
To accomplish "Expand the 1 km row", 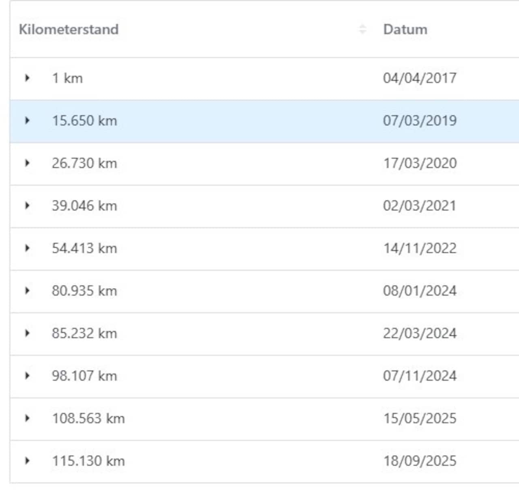I will tap(27, 78).
